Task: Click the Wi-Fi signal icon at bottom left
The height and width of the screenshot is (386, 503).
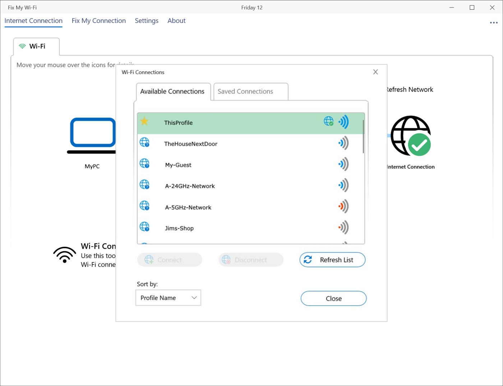Action: (65, 255)
